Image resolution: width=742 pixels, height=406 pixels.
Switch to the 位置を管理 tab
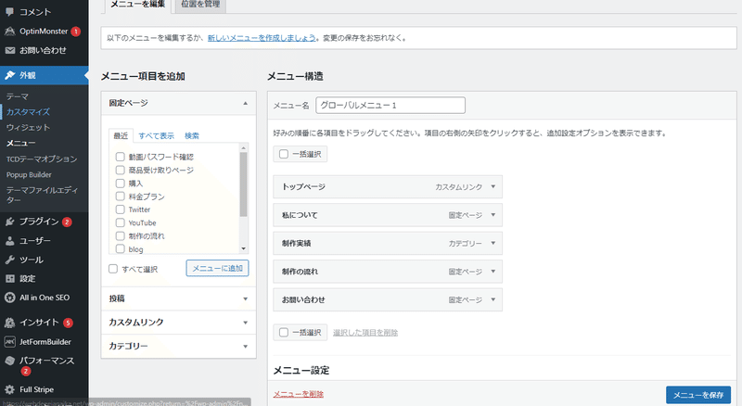tap(200, 5)
